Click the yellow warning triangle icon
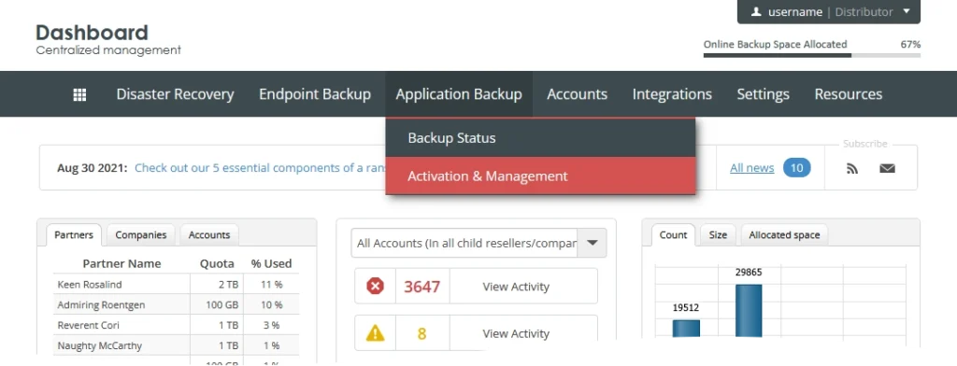Screen dimensions: 957x366 click(375, 333)
